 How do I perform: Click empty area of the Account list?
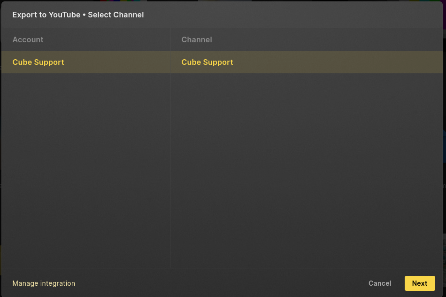[85, 170]
